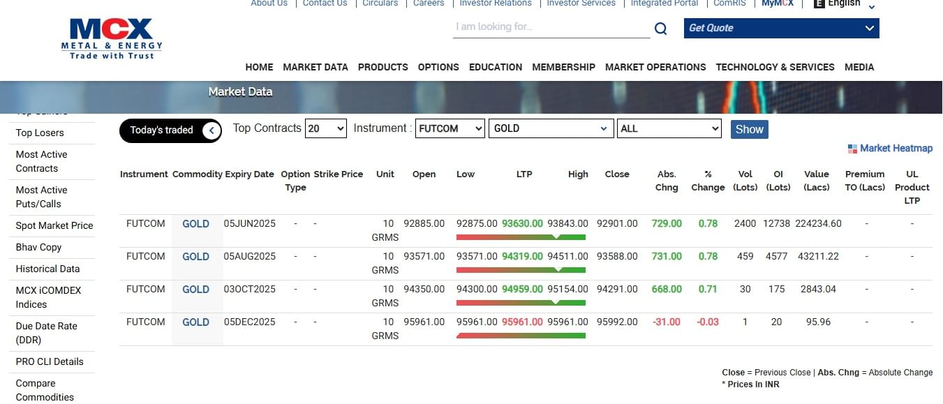943x404 pixels.
Task: Select Bhav Copy in sidebar
Action: [38, 247]
